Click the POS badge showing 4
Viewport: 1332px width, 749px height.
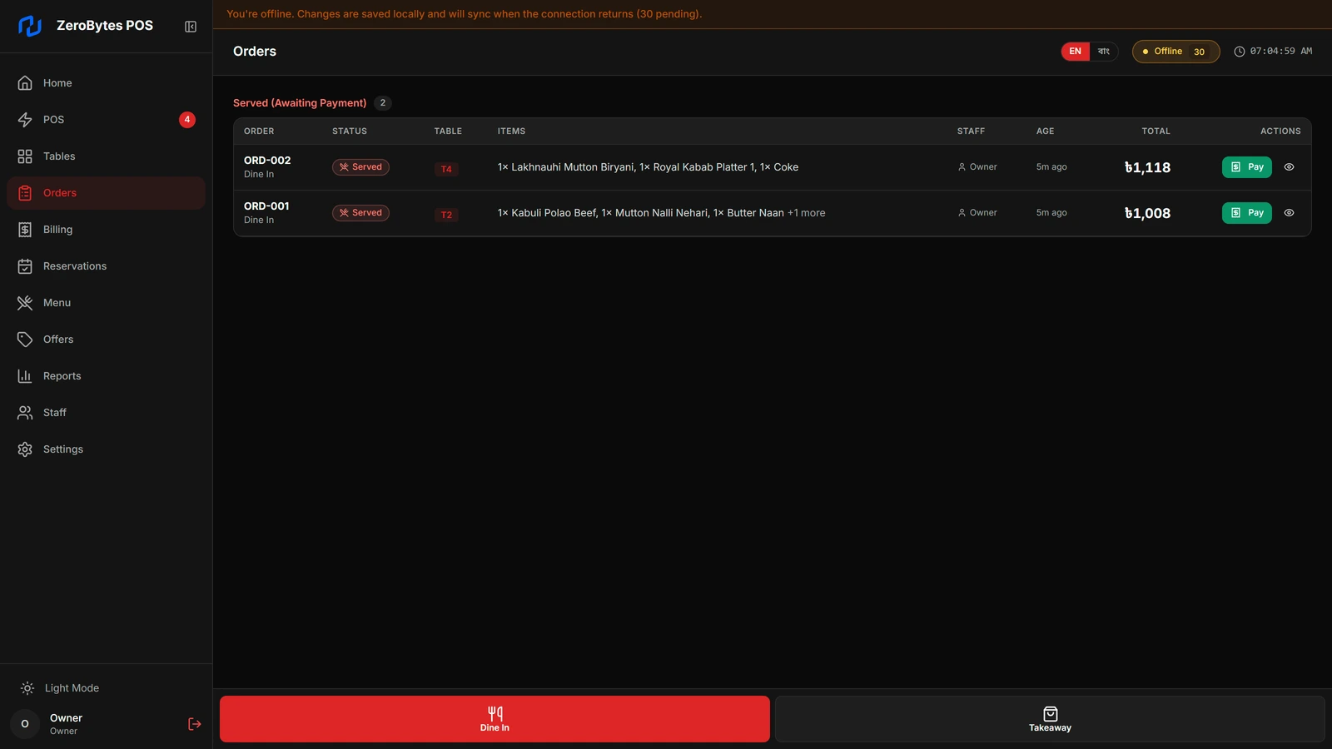click(187, 120)
